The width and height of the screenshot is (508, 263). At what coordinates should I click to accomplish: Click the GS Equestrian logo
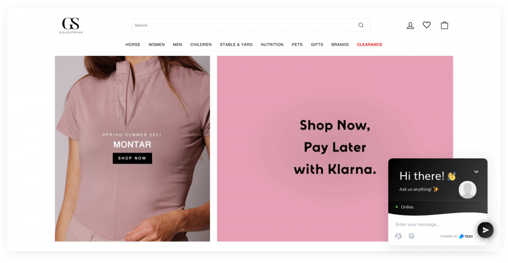tap(71, 25)
